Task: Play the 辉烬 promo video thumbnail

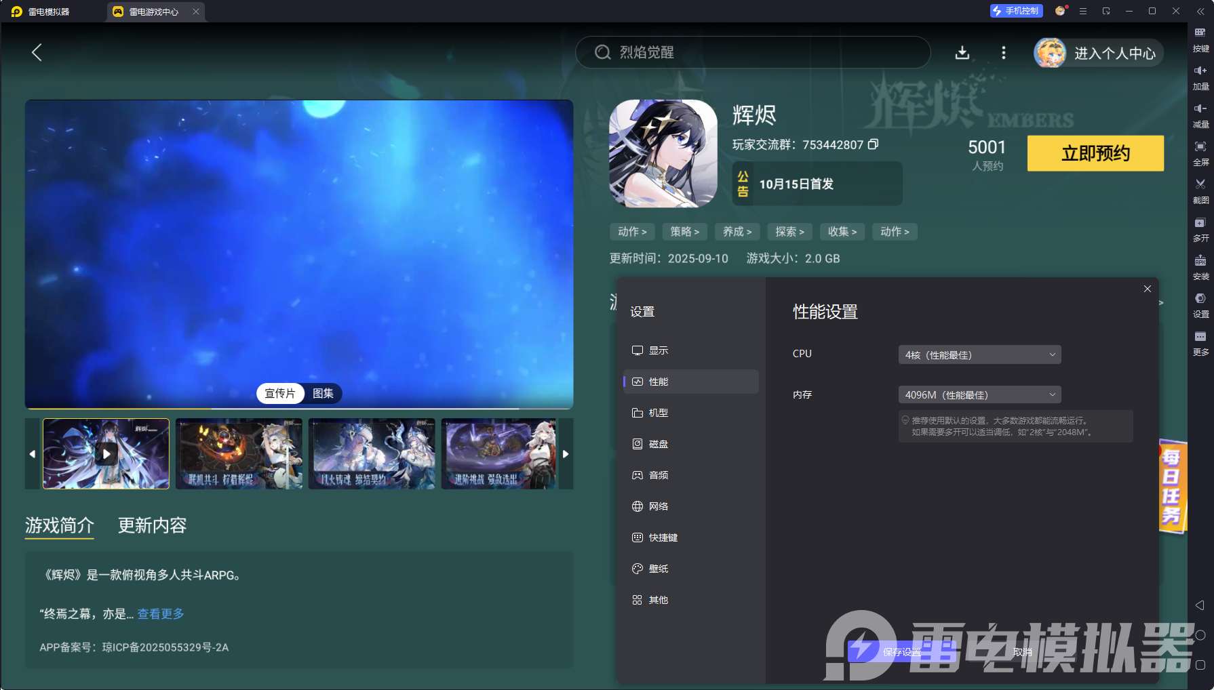Action: pyautogui.click(x=106, y=453)
